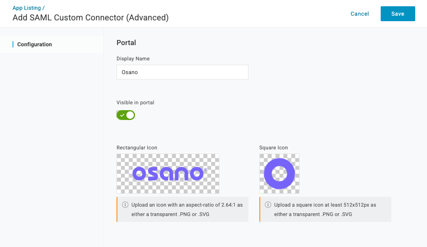This screenshot has height=247, width=427.
Task: Click the info icon beside the square icon hint
Action: [x=268, y=205]
